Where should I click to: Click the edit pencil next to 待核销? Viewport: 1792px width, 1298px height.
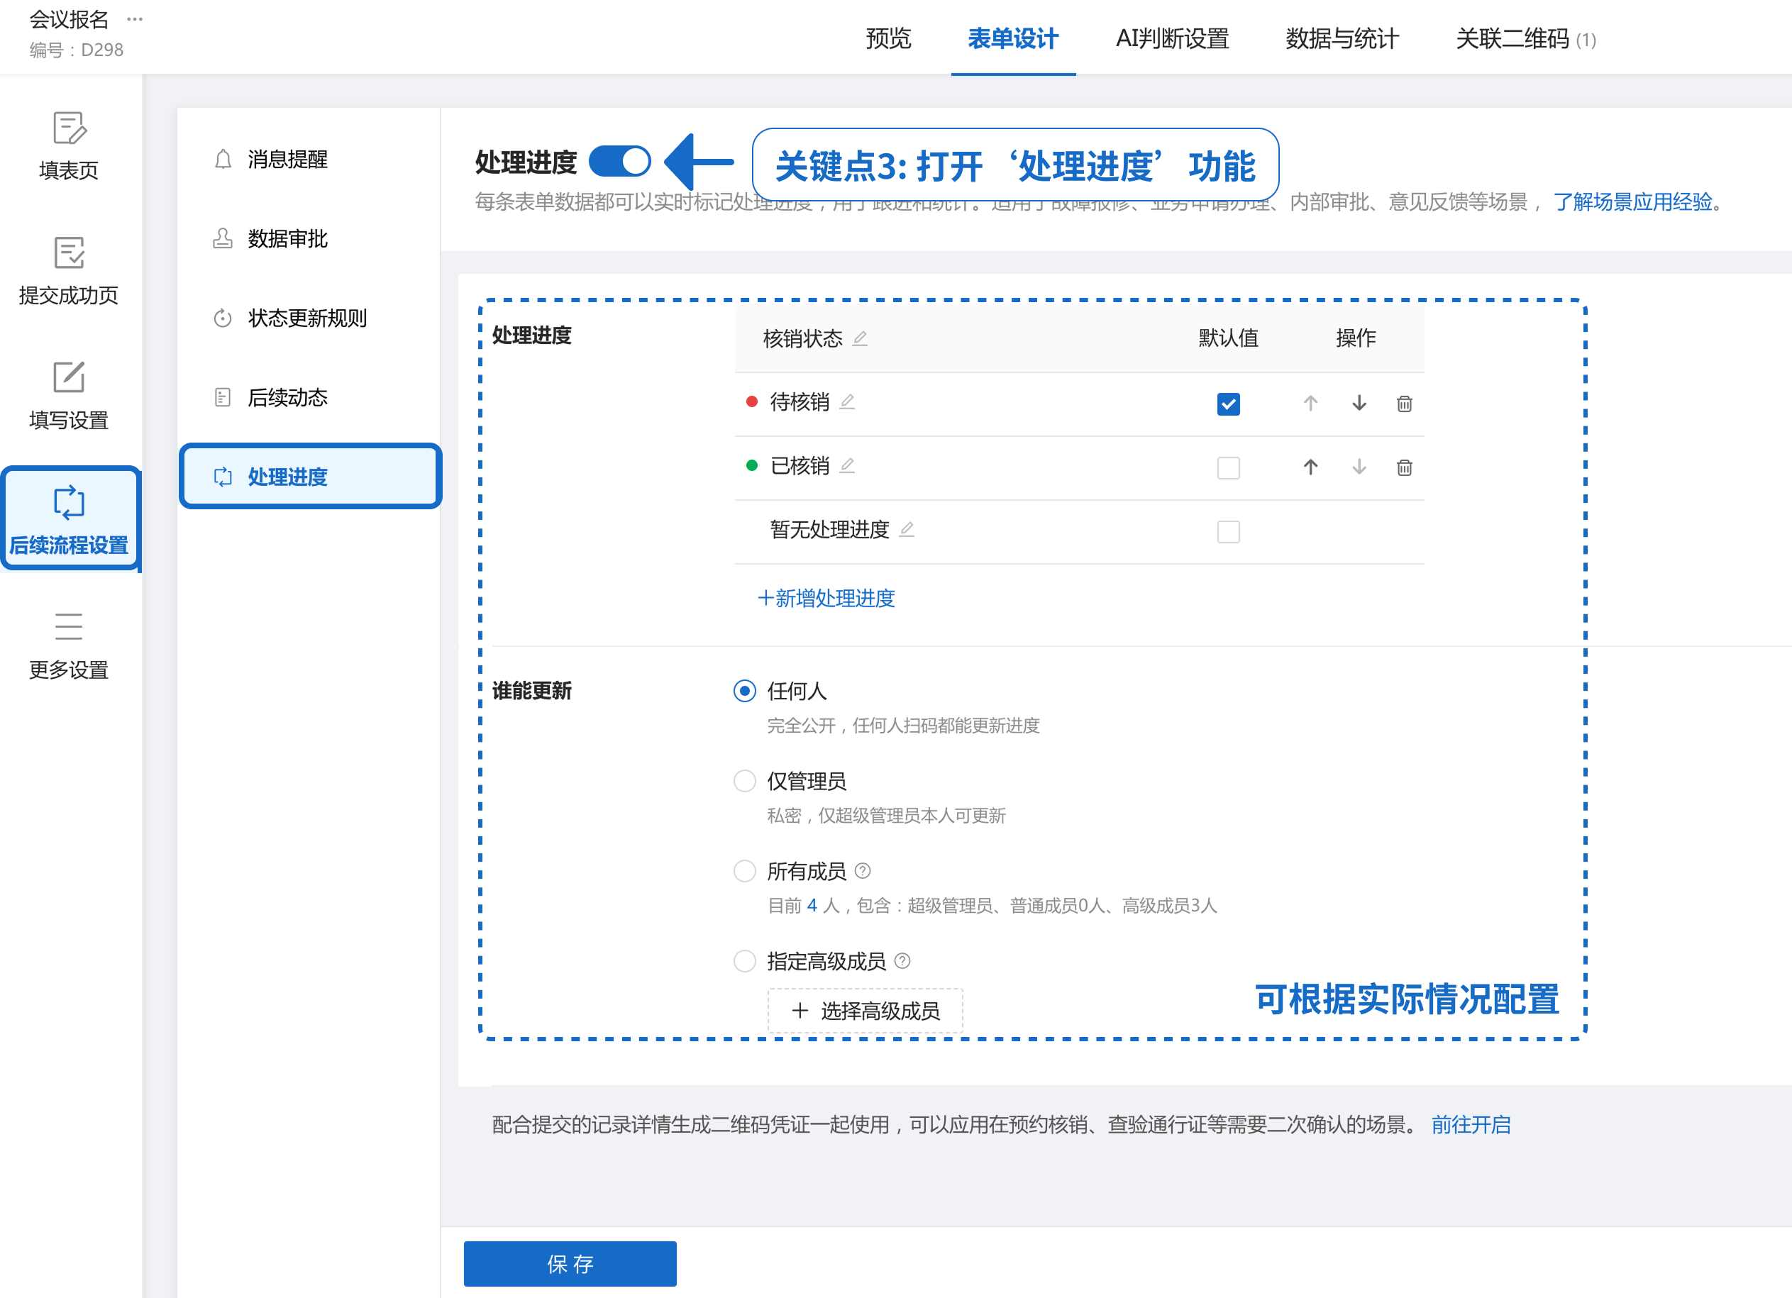pyautogui.click(x=847, y=402)
